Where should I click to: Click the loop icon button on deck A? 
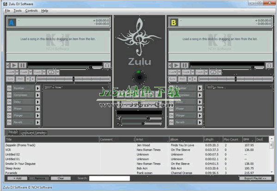click(x=51, y=72)
